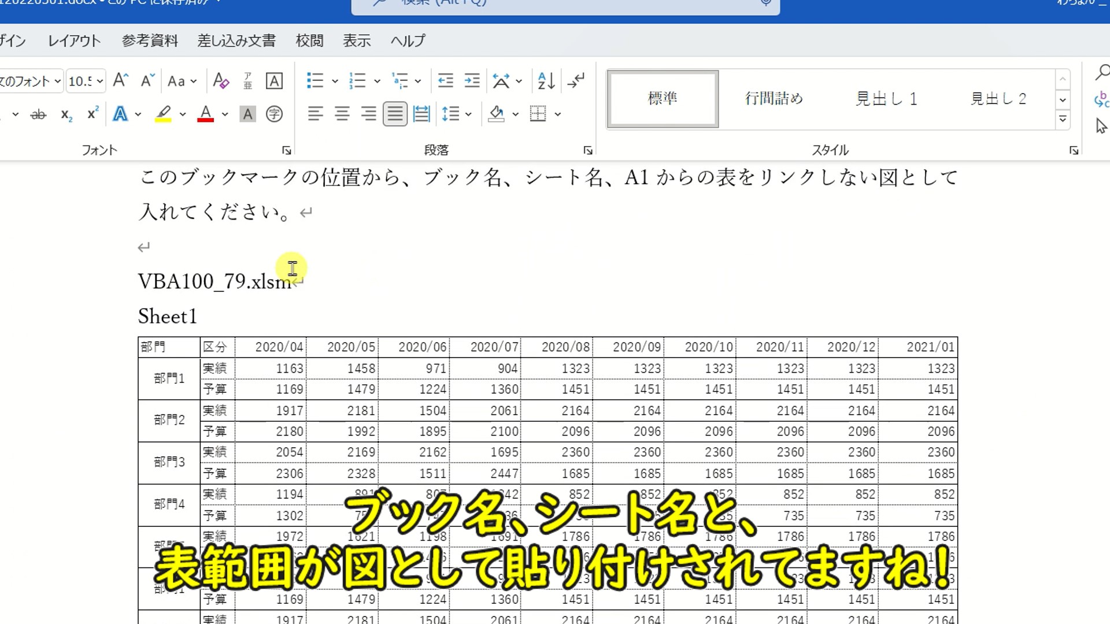Screen dimensions: 1110x624
Task: Click the Enclose Characters icon
Action: tap(274, 114)
